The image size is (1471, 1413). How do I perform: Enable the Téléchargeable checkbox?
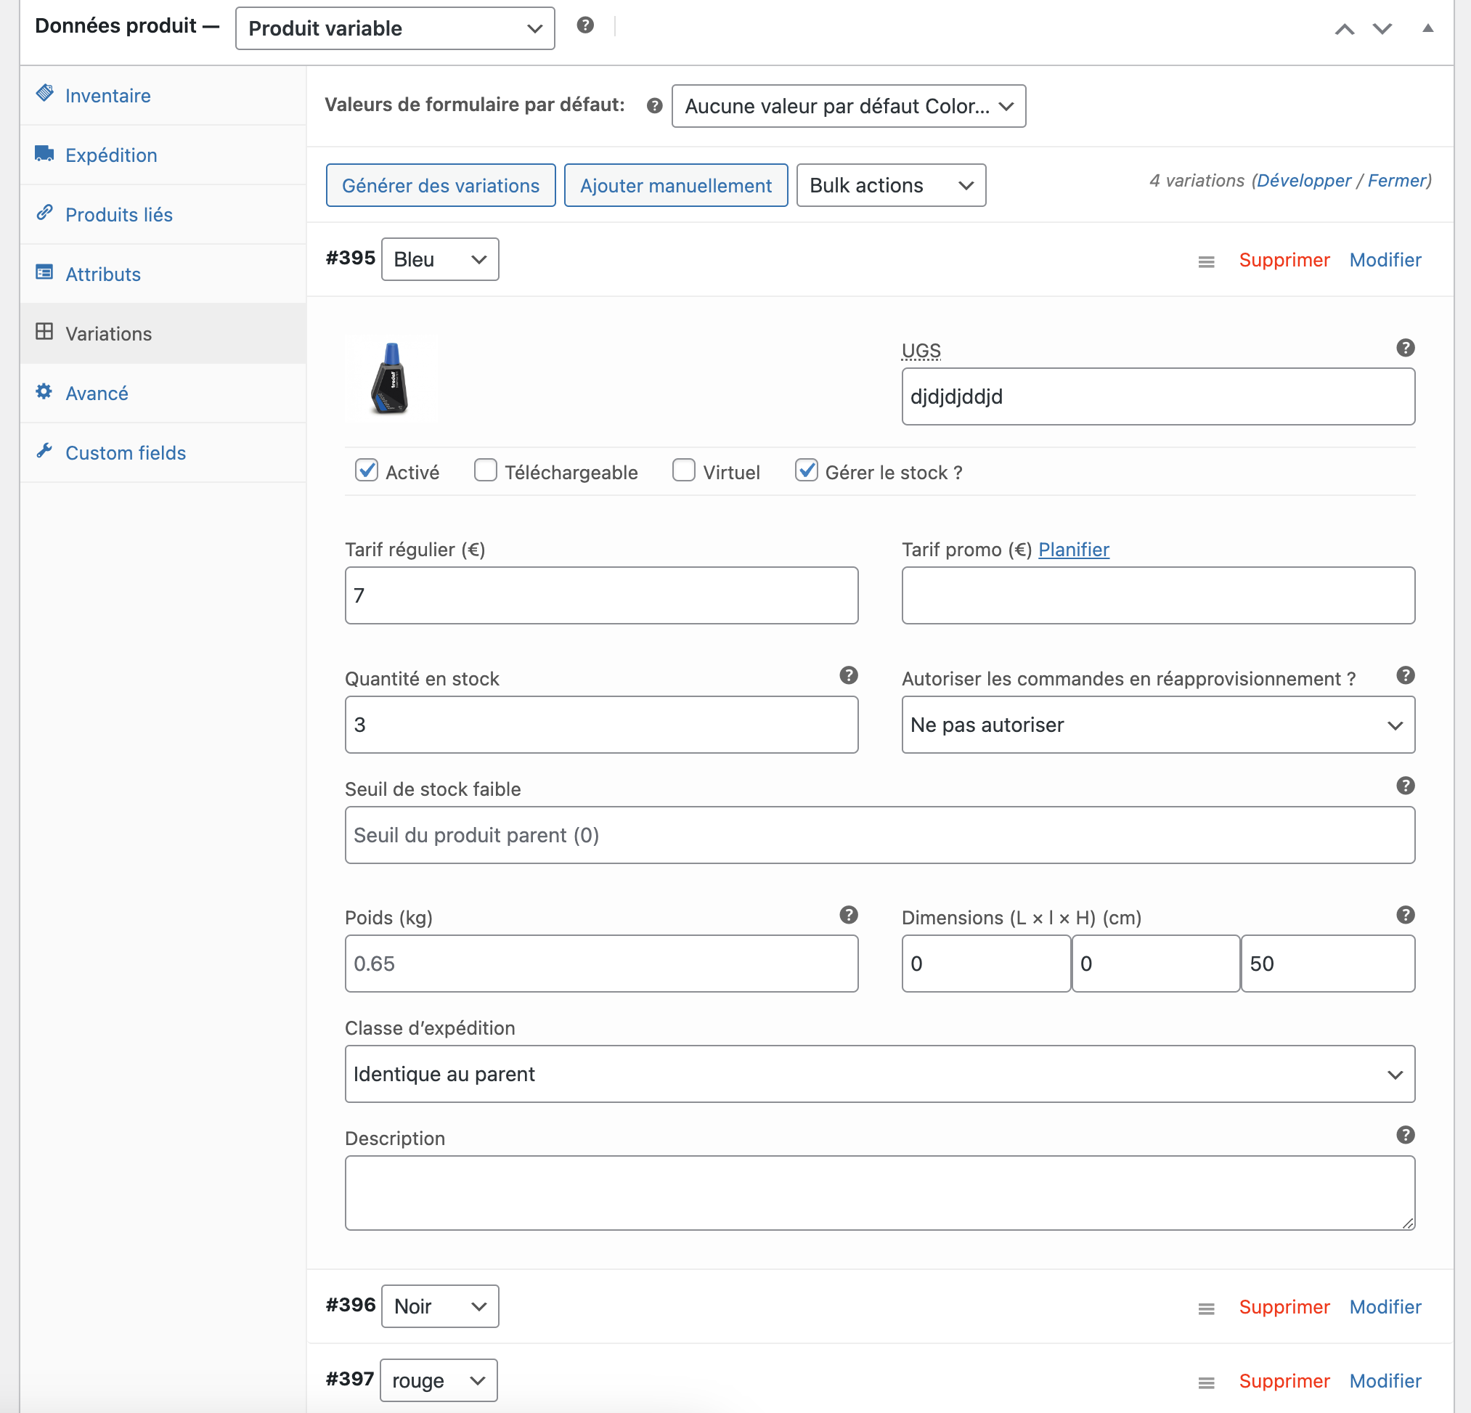point(486,471)
